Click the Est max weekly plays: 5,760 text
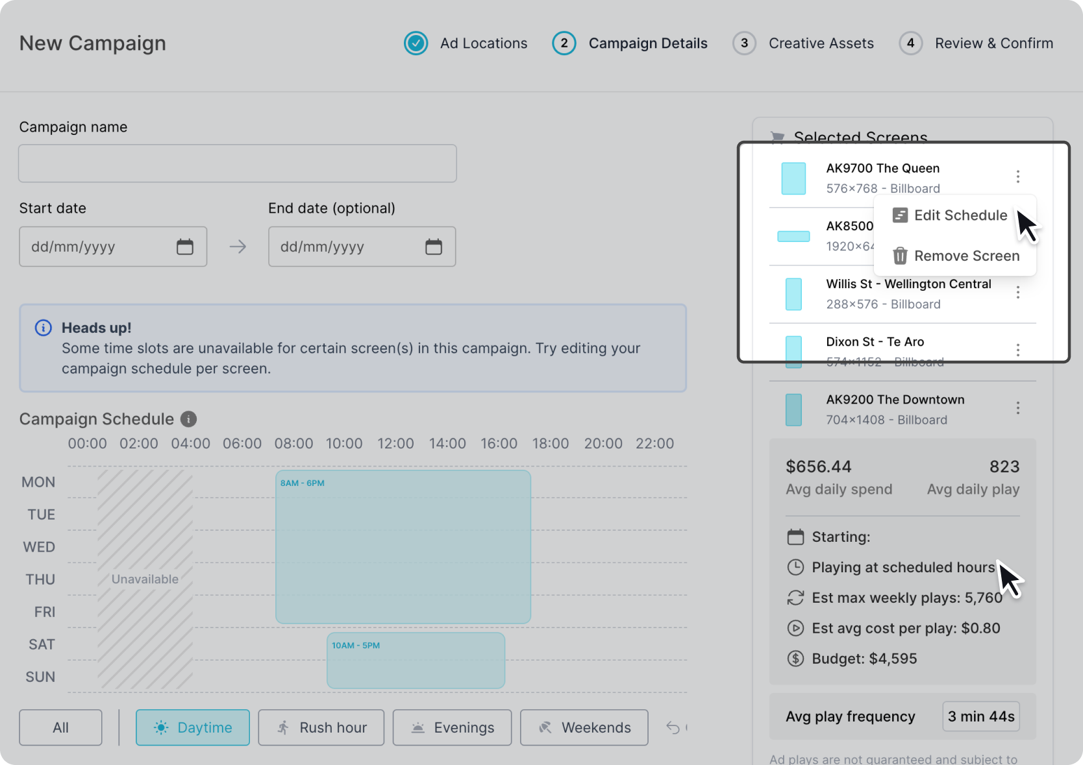 907,598
